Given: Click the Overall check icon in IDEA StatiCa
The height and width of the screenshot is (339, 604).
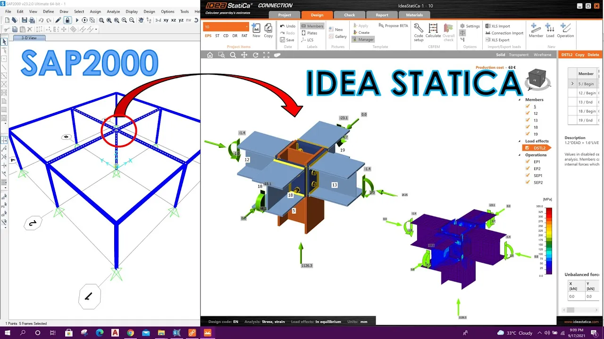Looking at the screenshot, I should [448, 32].
